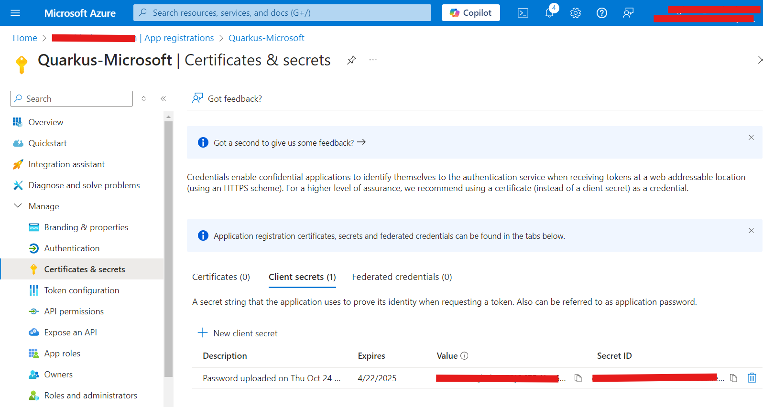Viewport: 763px width, 407px height.
Task: Open the portal settings gear
Action: 576,13
